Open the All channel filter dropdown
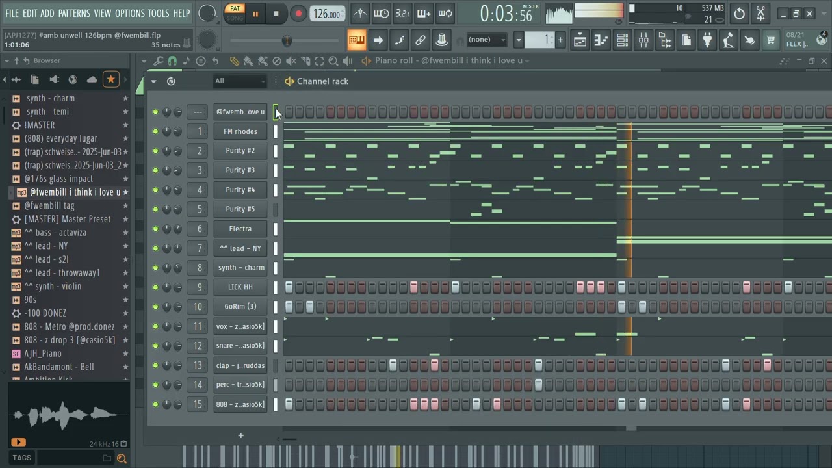832x468 pixels. point(240,81)
